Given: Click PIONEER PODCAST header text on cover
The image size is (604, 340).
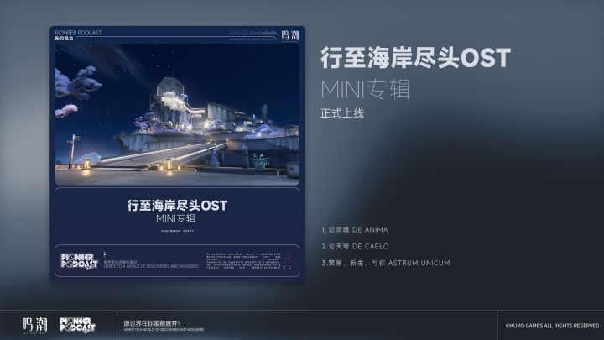Looking at the screenshot, I should pyautogui.click(x=78, y=33).
